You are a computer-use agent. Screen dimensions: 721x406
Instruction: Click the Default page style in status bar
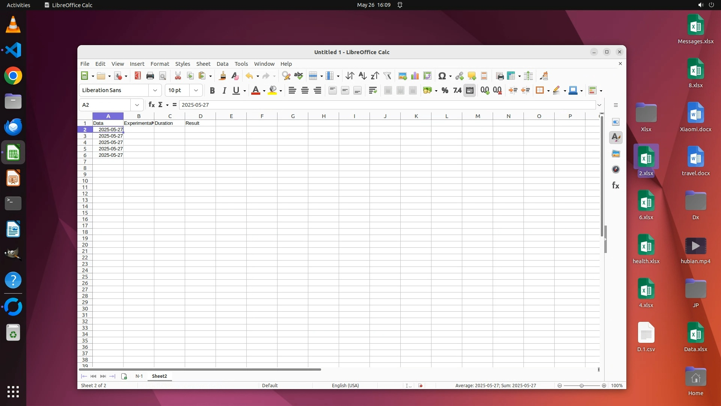[x=270, y=386]
